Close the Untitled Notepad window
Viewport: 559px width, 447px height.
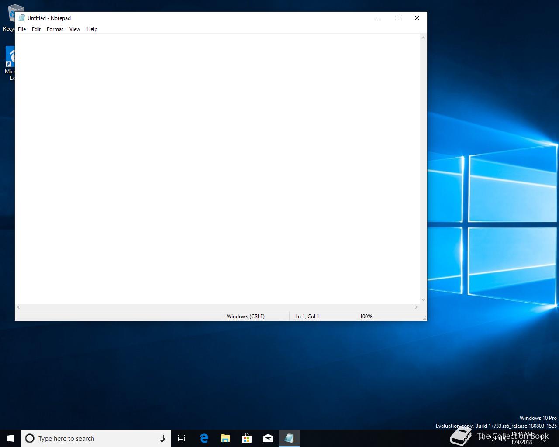coord(417,18)
